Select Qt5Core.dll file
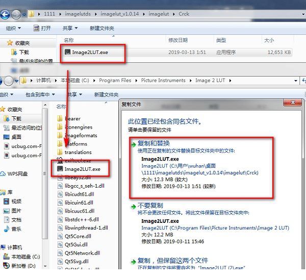306x280 pixels. 74,236
